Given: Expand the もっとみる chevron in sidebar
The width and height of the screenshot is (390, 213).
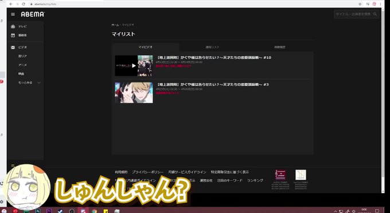Looking at the screenshot, I should 39,82.
